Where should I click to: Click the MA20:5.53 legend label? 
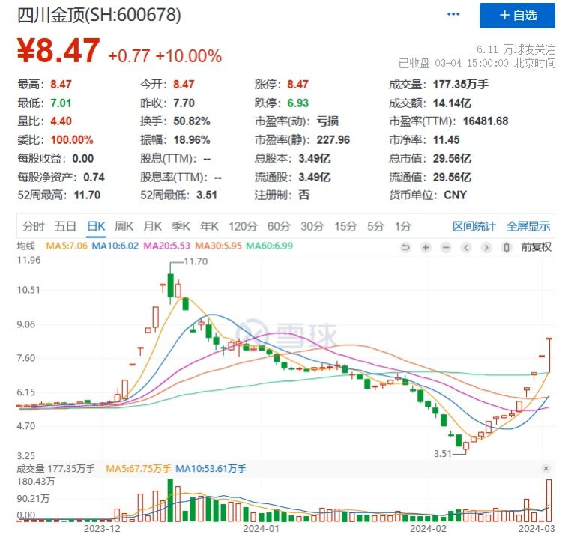[166, 246]
